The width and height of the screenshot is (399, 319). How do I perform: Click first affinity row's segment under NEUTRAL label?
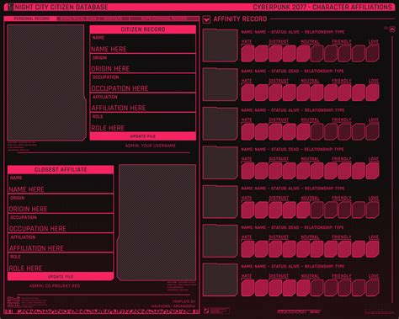pos(303,54)
